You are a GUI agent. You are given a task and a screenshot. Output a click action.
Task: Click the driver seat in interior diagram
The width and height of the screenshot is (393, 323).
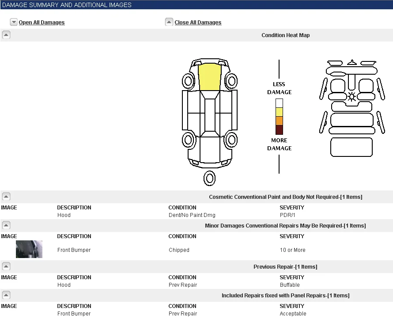tap(338, 89)
